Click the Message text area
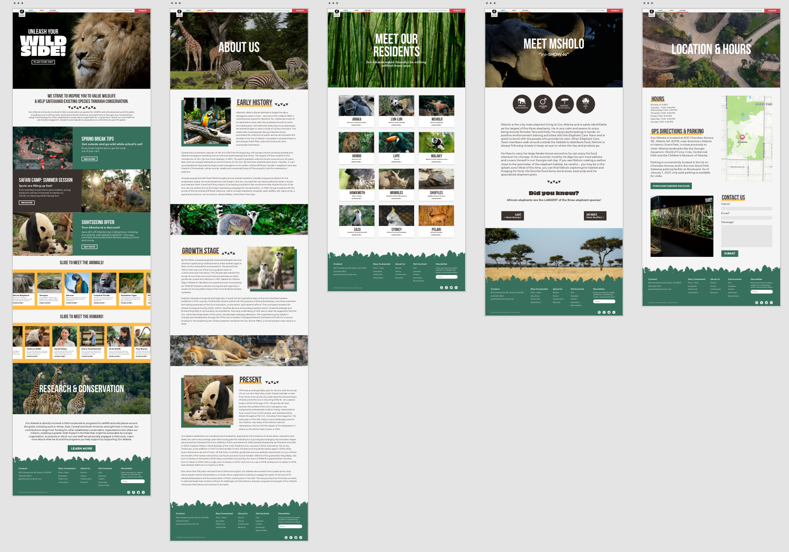Screen dimensions: 789x552 pos(747,236)
